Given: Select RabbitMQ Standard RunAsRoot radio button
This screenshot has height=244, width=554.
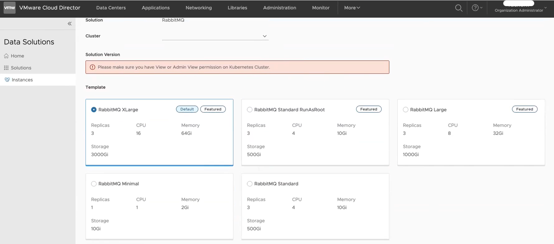Looking at the screenshot, I should (x=250, y=110).
